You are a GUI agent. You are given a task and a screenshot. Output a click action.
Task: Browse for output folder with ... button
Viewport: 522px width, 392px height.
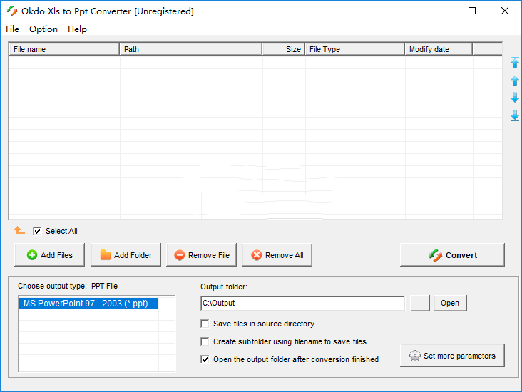click(x=420, y=303)
